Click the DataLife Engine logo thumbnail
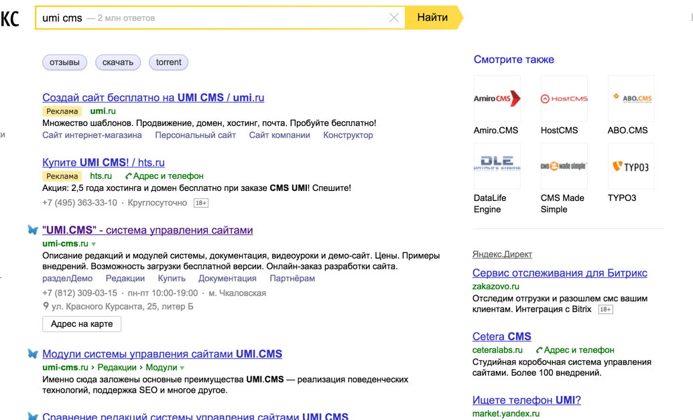 click(497, 166)
